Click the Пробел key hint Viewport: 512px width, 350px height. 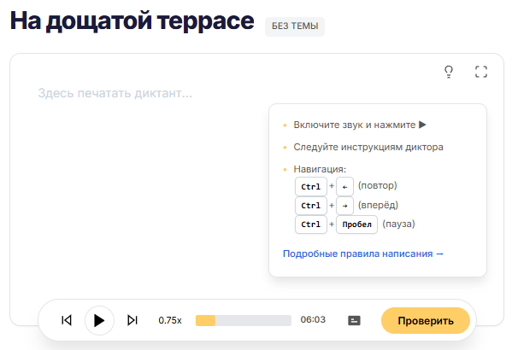(357, 225)
